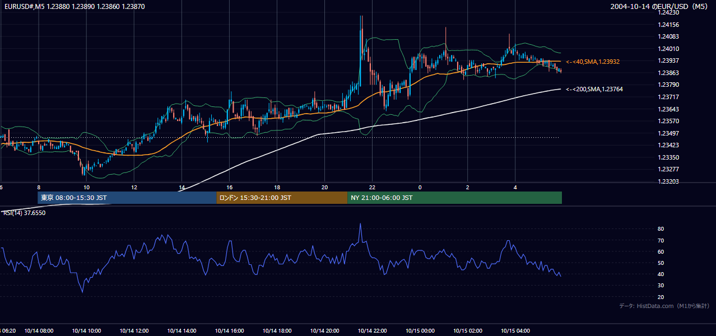Image resolution: width=716 pixels, height=336 pixels.
Task: Click hour marker 10 below the price chart
Action: (86, 187)
